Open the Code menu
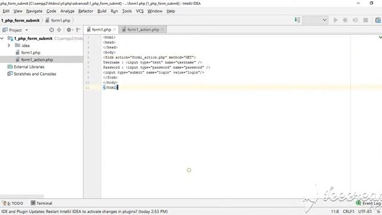 point(51,11)
